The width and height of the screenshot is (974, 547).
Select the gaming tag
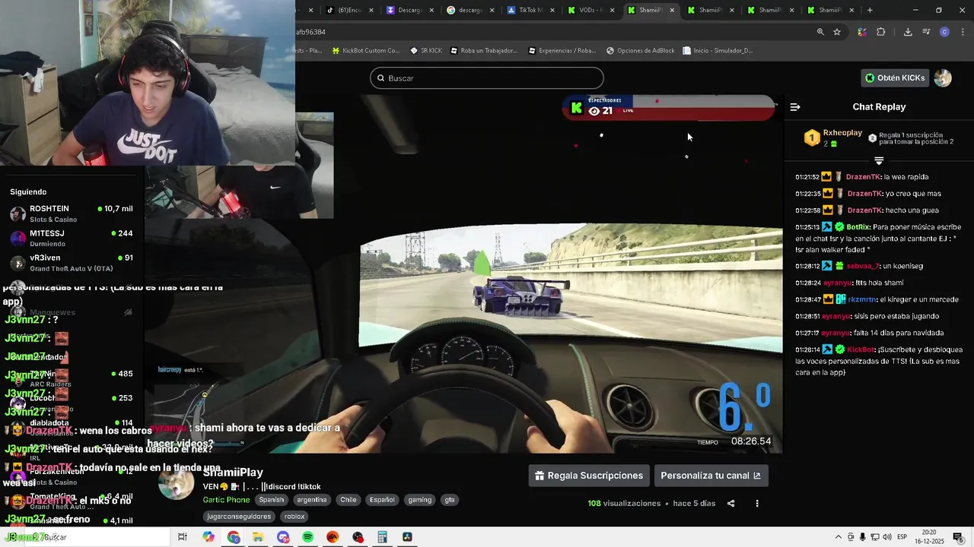point(419,500)
